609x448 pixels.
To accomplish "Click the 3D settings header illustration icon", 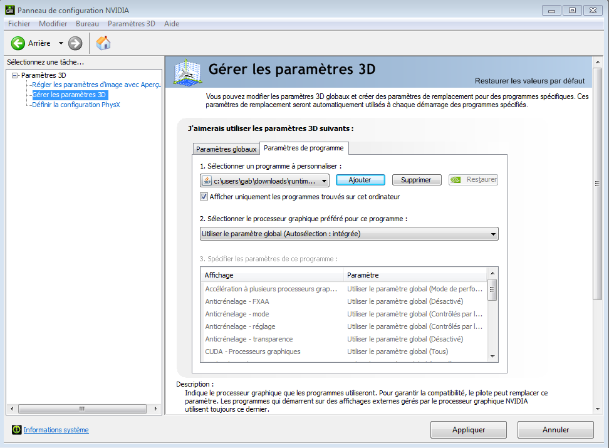I will 187,72.
